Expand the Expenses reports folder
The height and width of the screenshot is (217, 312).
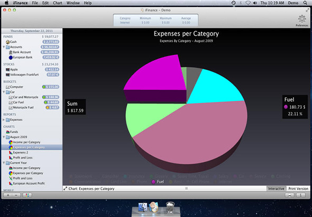pyautogui.click(x=4, y=120)
